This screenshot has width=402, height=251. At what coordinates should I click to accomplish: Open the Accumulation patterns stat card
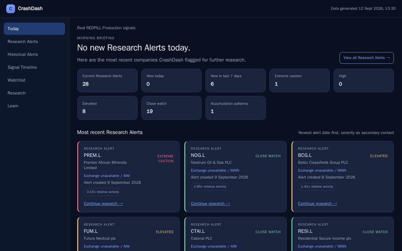pos(236,108)
